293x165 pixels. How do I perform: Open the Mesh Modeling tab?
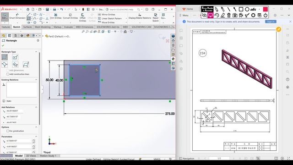click(x=43, y=27)
